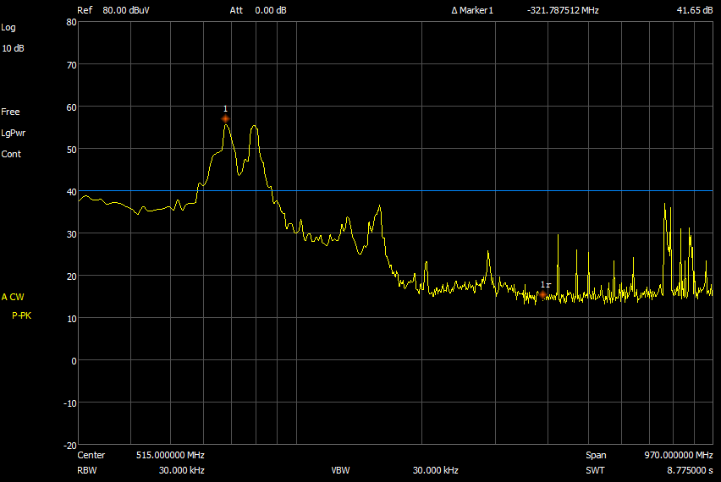
Task: Click the 41.65 dB delta amplitude readout
Action: coord(694,10)
